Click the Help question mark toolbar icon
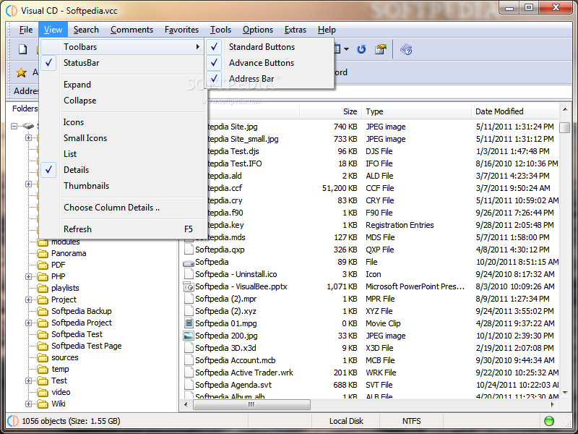 coord(406,49)
